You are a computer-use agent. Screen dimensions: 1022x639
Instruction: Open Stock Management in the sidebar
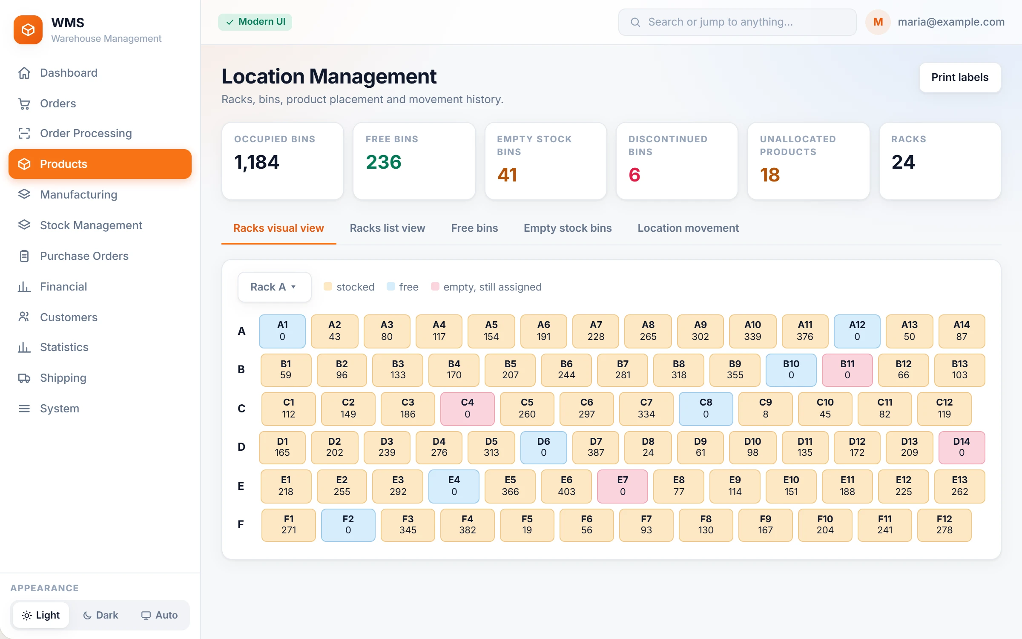tap(100, 225)
